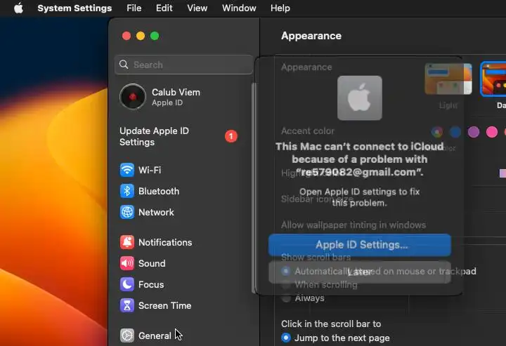
Task: Open the Edit menu
Action: [x=164, y=8]
